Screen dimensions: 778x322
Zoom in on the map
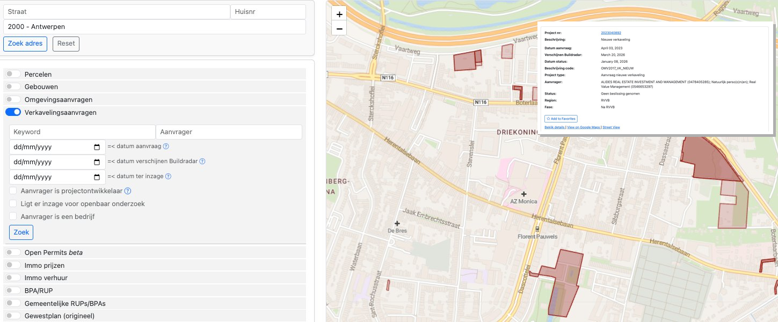point(339,14)
